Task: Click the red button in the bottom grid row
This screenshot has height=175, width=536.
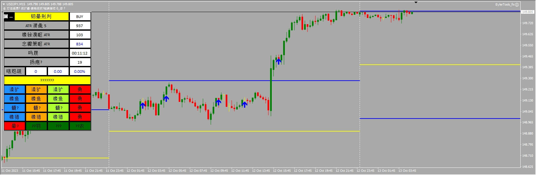Action: click(x=14, y=126)
